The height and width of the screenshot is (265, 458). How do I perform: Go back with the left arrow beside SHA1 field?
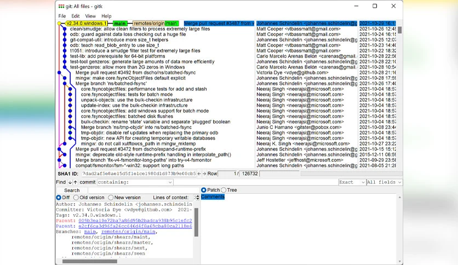199,174
